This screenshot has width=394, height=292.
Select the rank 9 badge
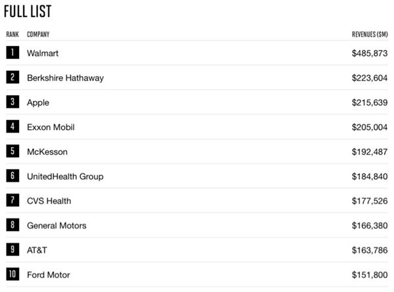point(12,250)
